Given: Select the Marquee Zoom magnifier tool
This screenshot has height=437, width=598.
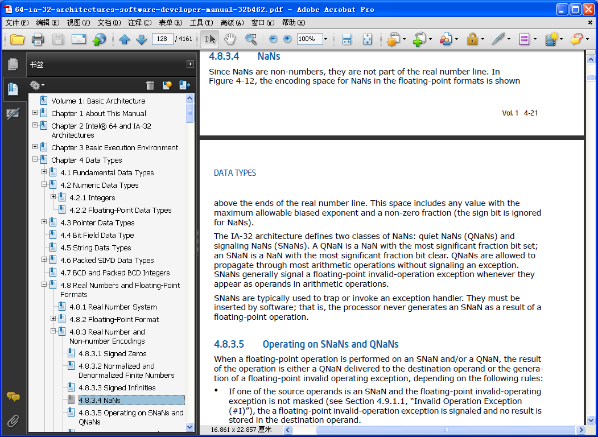Looking at the screenshot, I should point(251,39).
